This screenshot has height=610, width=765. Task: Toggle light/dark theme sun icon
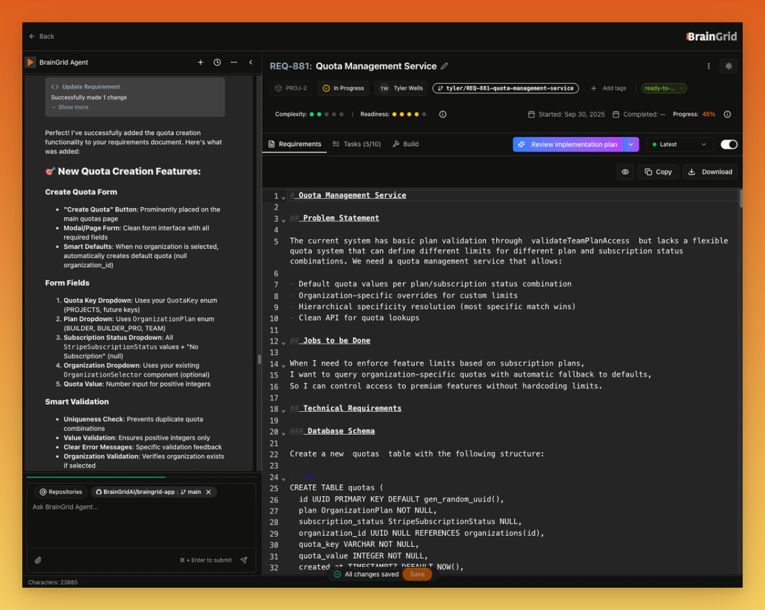[729, 66]
